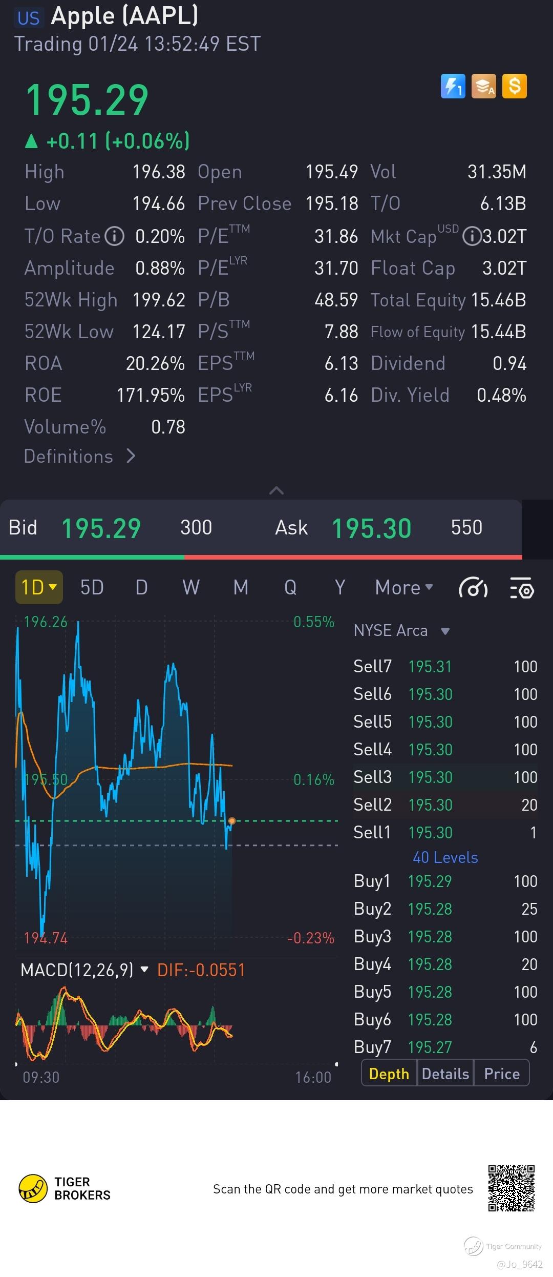Open the chart gauge indicator icon

(473, 588)
